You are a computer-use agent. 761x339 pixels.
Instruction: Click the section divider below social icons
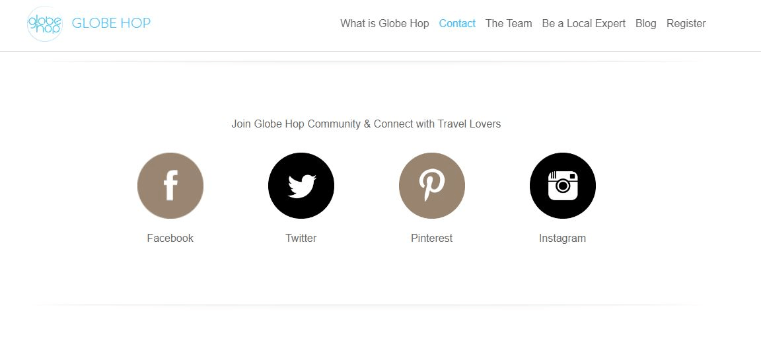click(367, 305)
